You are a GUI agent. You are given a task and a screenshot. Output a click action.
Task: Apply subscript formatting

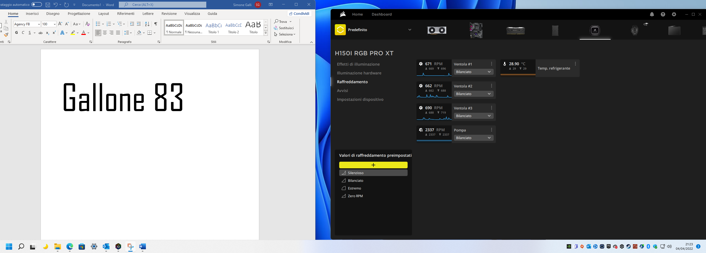point(47,33)
